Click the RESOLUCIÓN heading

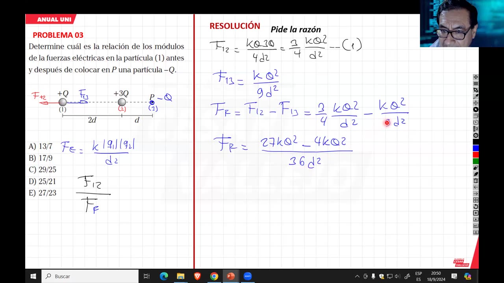click(x=235, y=26)
